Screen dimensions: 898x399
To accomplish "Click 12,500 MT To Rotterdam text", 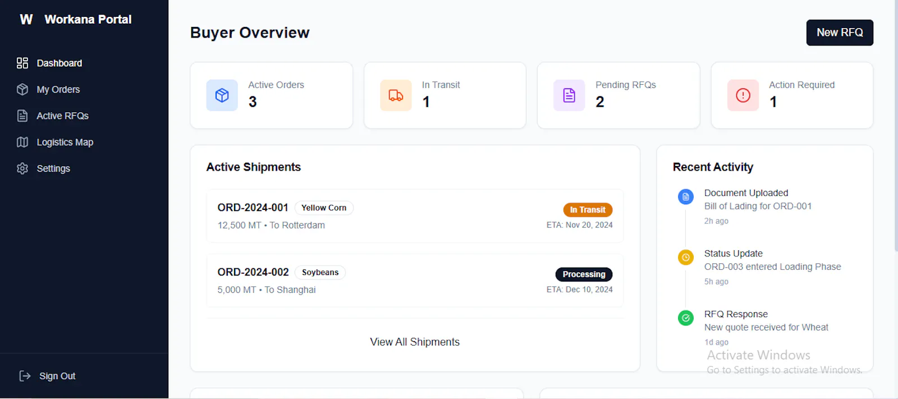I will coord(271,225).
